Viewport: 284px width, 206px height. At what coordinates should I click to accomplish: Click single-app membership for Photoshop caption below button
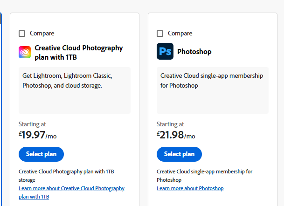[204, 176]
